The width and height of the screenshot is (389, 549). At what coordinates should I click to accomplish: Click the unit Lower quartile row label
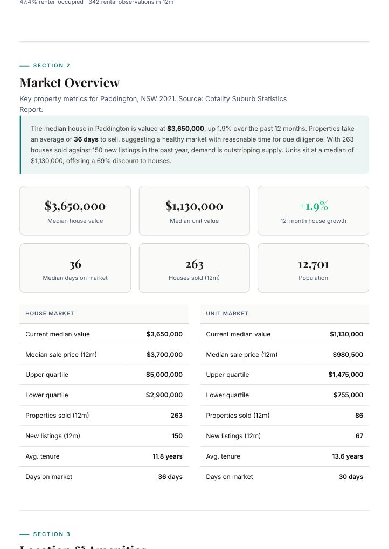click(x=227, y=395)
